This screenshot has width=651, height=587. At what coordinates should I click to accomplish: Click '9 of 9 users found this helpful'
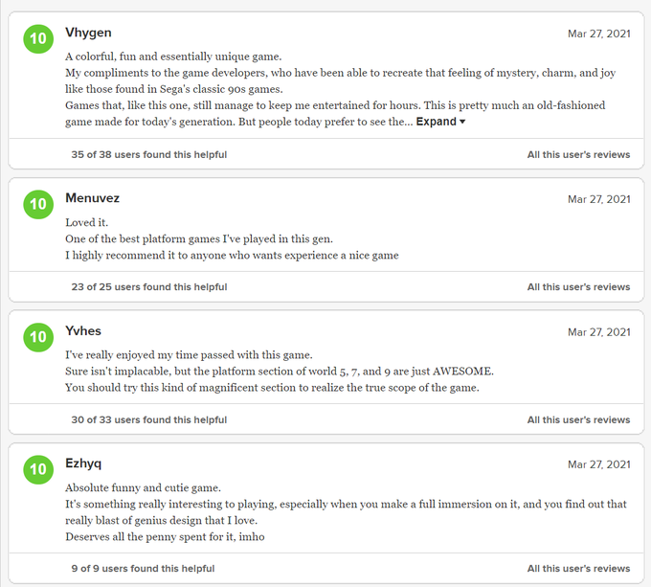[143, 568]
